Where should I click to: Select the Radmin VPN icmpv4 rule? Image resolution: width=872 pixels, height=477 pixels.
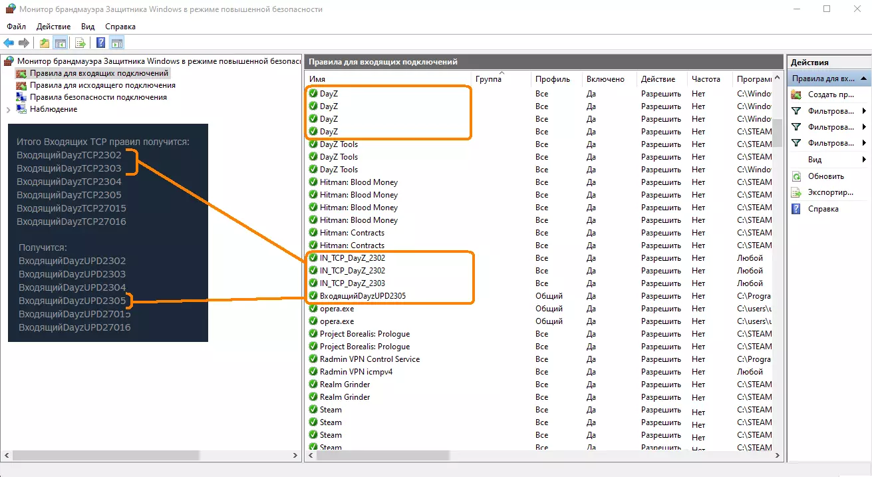click(x=539, y=372)
